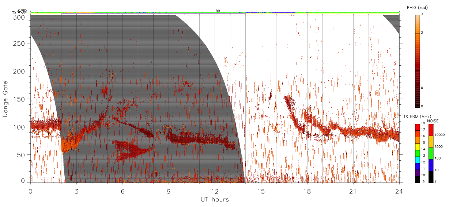The image size is (449, 207).
Task: Pick the green swatch in the NOISE legend
Action: (x=431, y=153)
